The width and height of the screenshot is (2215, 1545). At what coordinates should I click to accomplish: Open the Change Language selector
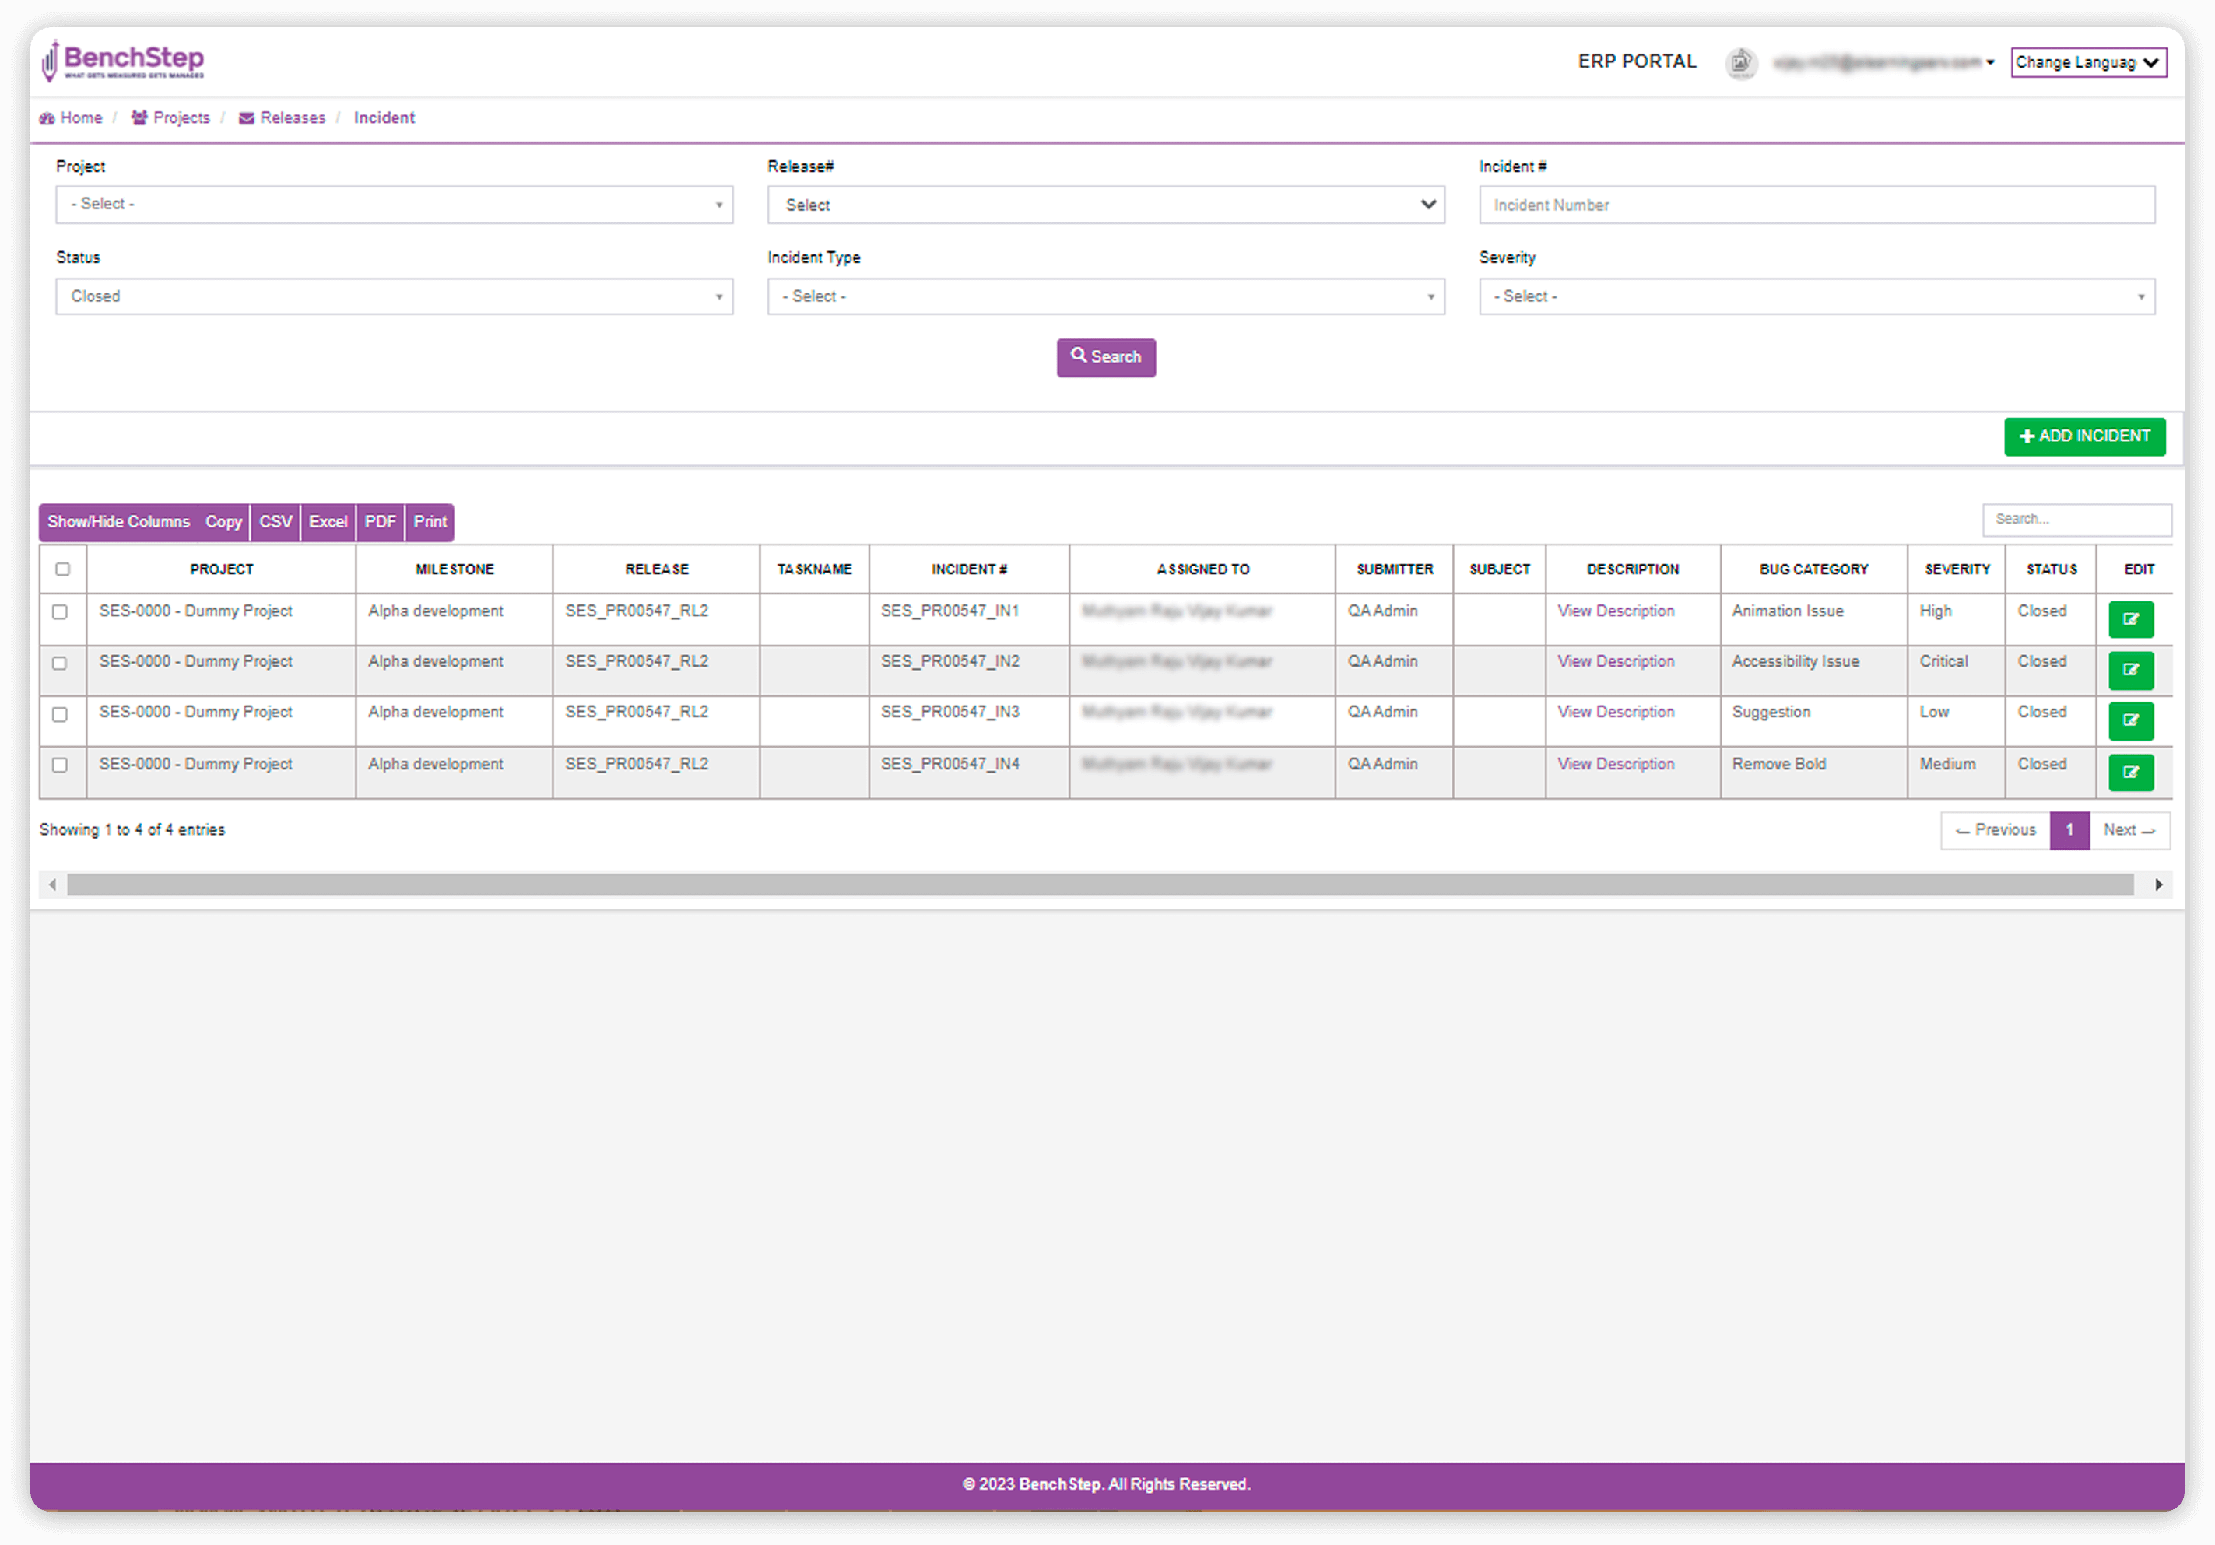2087,63
